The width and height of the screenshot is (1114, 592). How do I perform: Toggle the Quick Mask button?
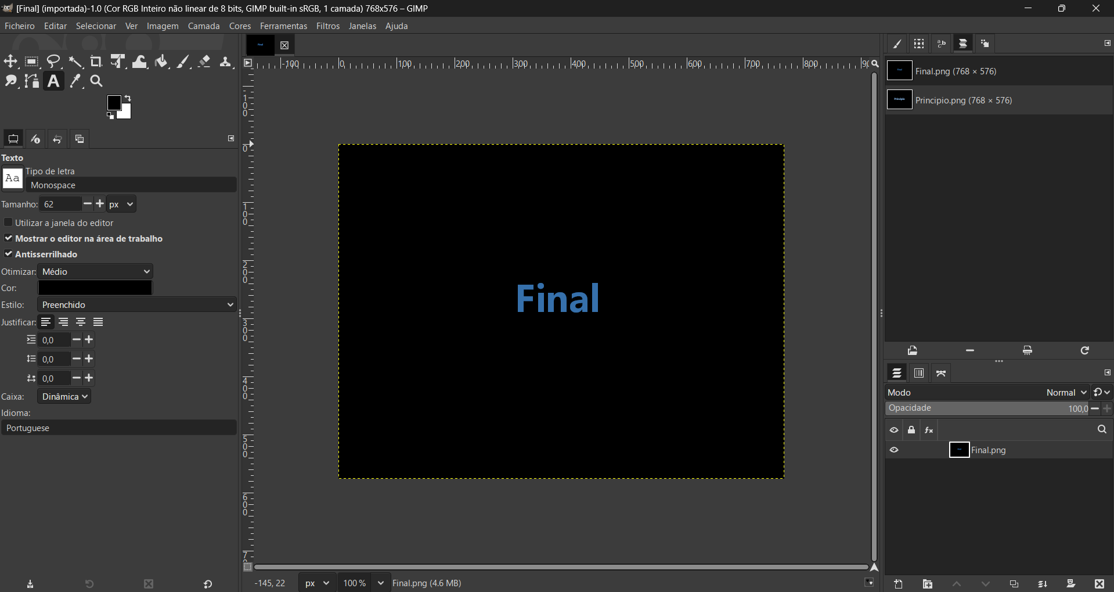[248, 567]
